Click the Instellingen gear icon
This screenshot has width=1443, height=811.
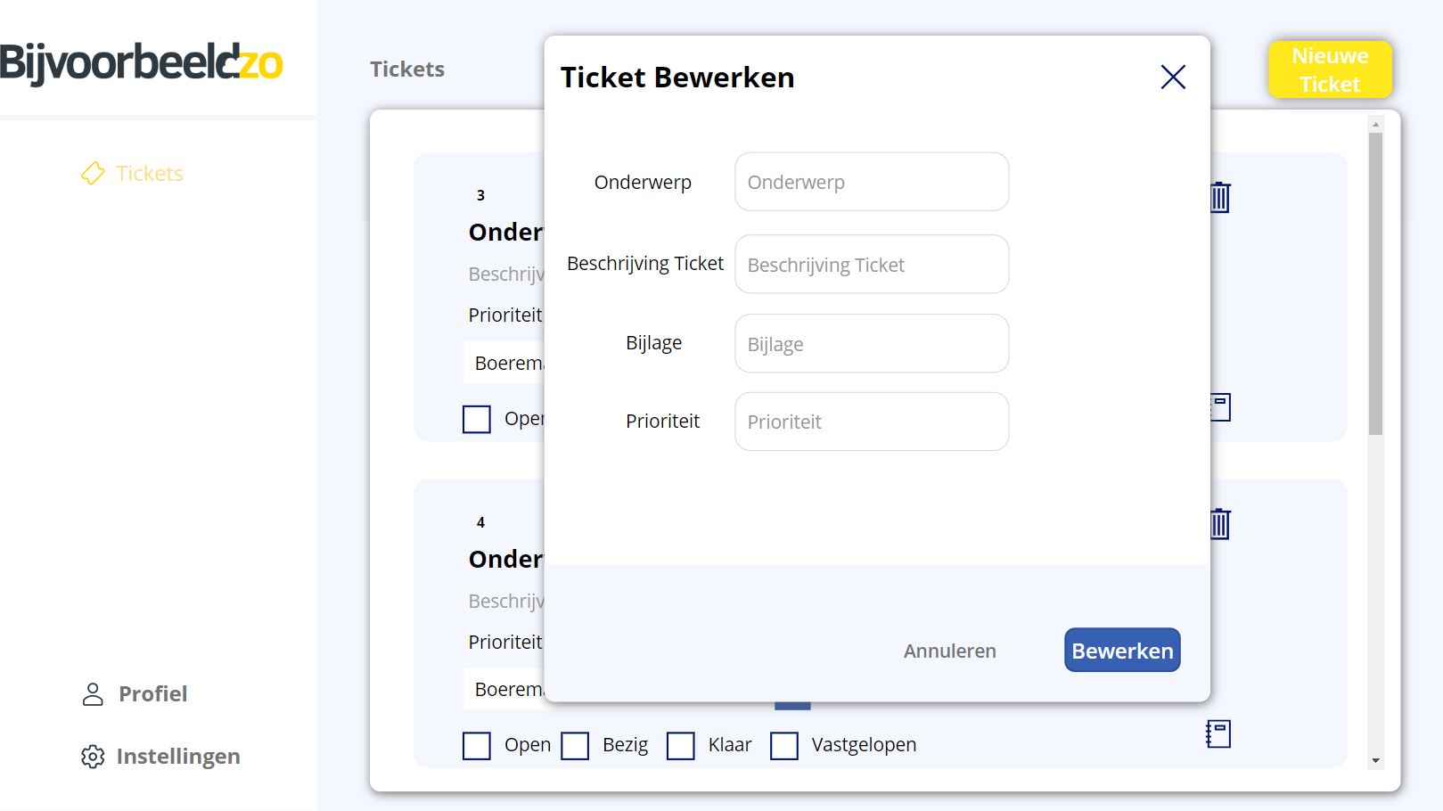93,757
